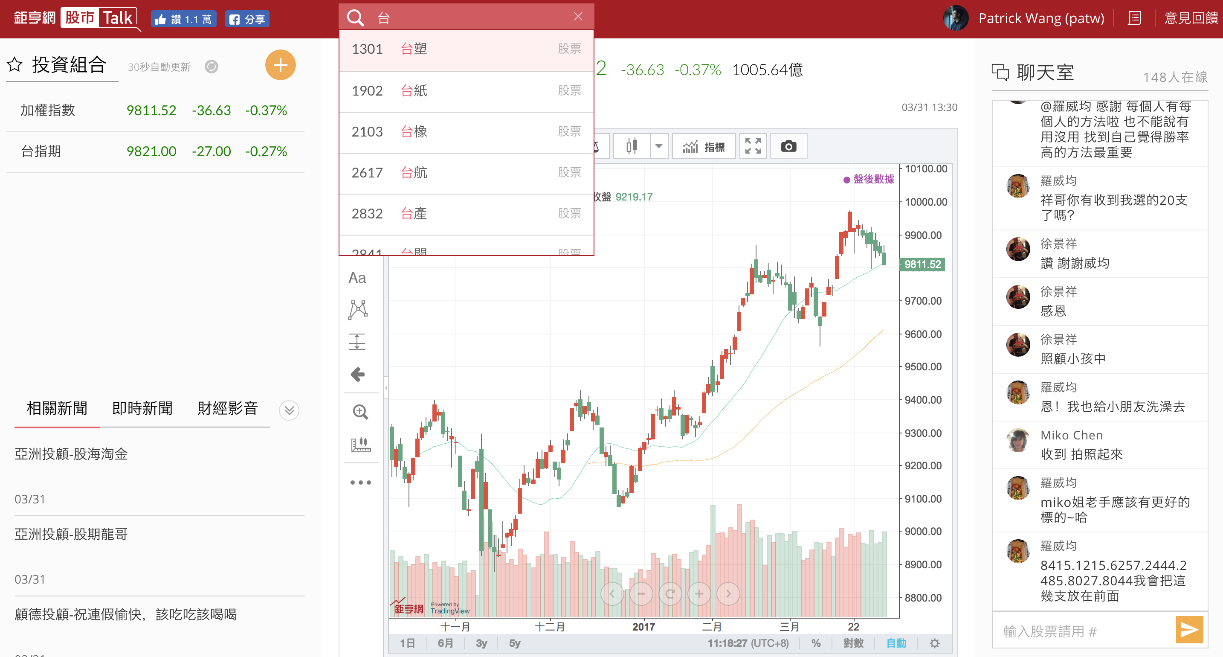Screen dimensions: 1223x657
Task: Toggle the 自動 auto scale option
Action: point(896,643)
